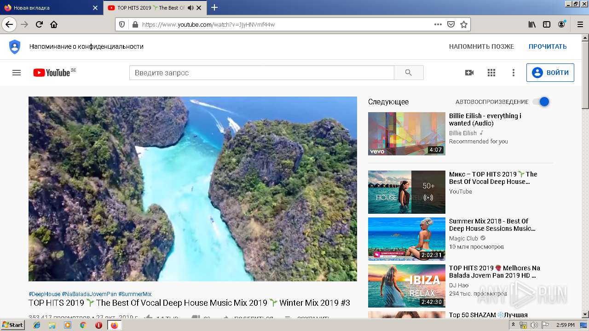This screenshot has height=331, width=589.
Task: Select Firefox taskbar button
Action: (x=114, y=325)
